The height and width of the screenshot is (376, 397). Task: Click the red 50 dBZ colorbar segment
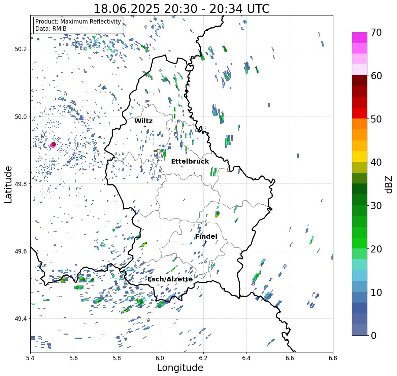coord(360,113)
